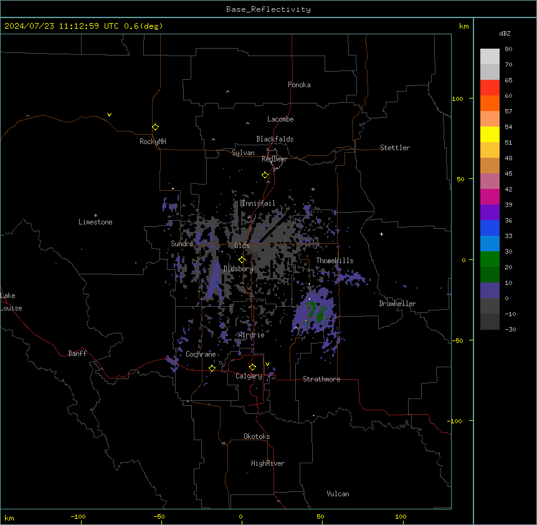The height and width of the screenshot is (525, 537).
Task: Select the light blue 30-33 dBZ swatch
Action: click(490, 244)
